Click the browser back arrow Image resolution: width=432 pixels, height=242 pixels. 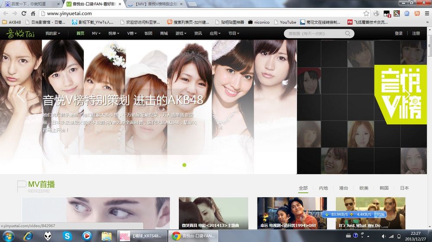pyautogui.click(x=6, y=13)
